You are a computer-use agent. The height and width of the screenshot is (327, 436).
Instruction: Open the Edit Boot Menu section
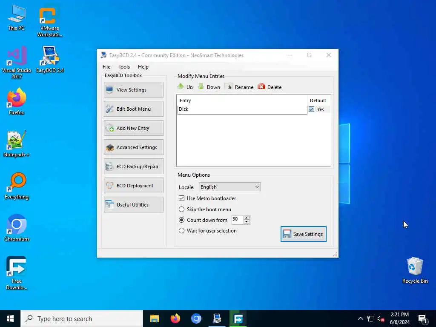click(x=133, y=109)
